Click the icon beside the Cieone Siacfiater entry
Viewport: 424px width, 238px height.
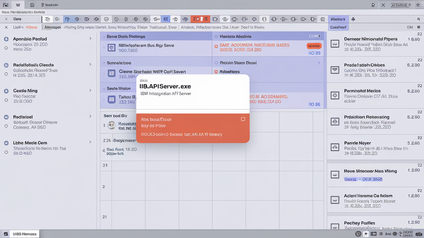pos(111,73)
